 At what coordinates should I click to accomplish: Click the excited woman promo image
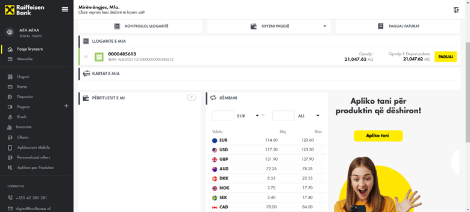(x=379, y=184)
